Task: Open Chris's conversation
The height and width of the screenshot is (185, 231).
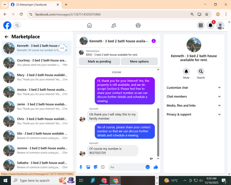Action: pyautogui.click(x=36, y=121)
